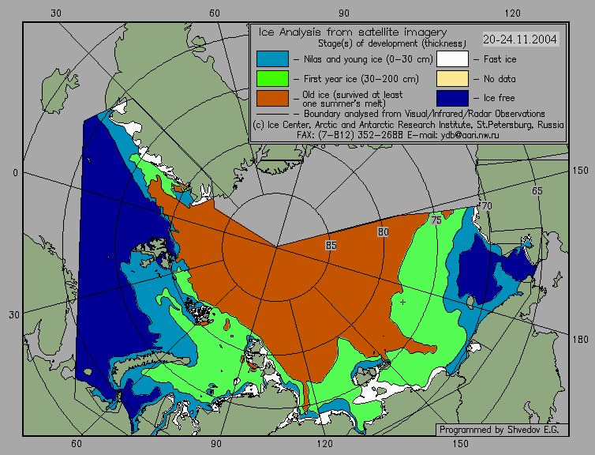This screenshot has height=455, width=595.
Task: Click the dark blue Ice free swatch
Action: click(x=452, y=98)
